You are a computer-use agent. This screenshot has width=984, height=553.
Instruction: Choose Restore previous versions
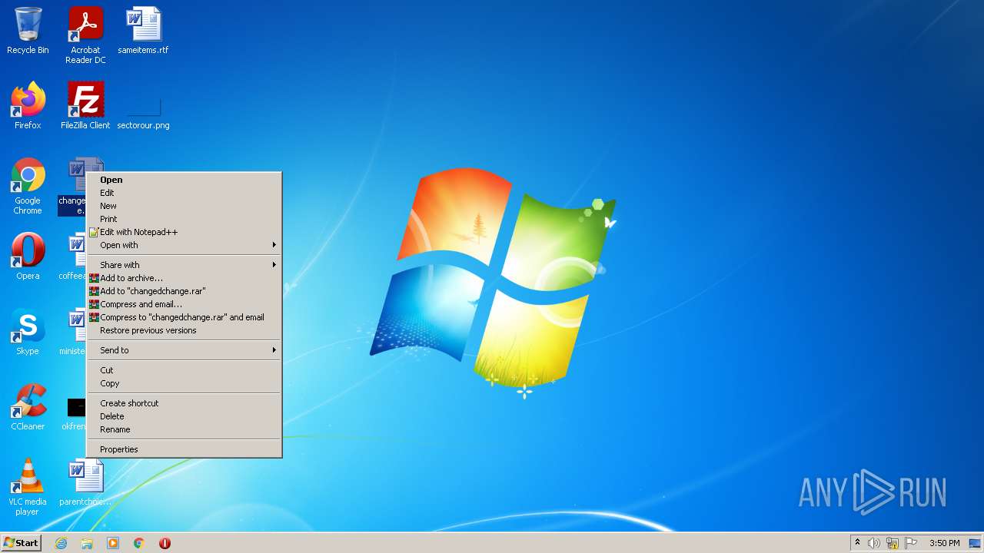coord(184,330)
